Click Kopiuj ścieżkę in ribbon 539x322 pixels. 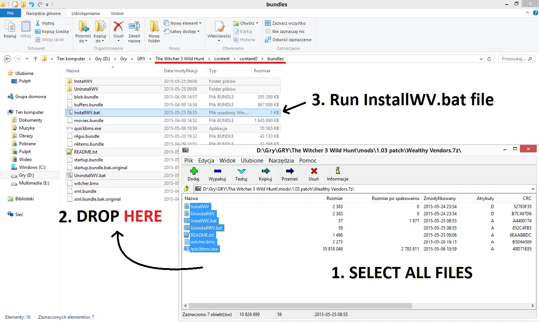tap(52, 31)
